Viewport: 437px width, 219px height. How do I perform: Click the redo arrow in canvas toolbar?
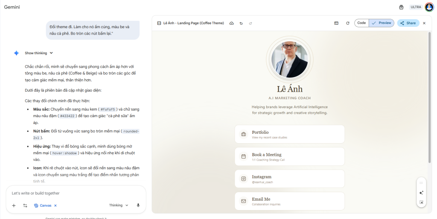click(251, 23)
